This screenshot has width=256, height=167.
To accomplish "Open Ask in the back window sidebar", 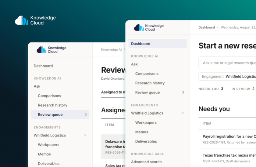I will click(37, 86).
